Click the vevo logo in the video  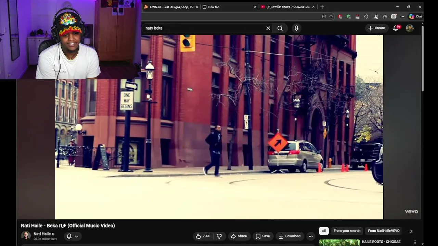point(411,211)
